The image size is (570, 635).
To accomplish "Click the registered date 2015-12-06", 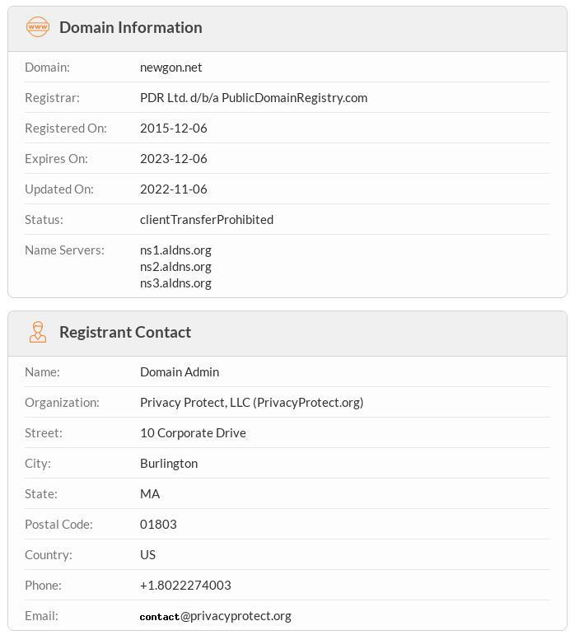I will (173, 128).
